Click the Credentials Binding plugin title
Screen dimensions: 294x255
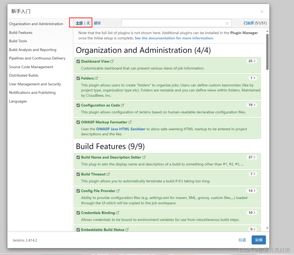[98, 213]
